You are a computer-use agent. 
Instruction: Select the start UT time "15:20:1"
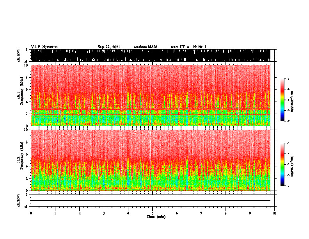(x=199, y=47)
